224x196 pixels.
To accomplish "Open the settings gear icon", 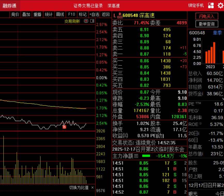I will pos(221,6).
